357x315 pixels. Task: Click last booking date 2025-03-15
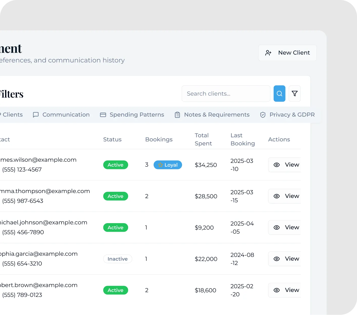tap(242, 196)
